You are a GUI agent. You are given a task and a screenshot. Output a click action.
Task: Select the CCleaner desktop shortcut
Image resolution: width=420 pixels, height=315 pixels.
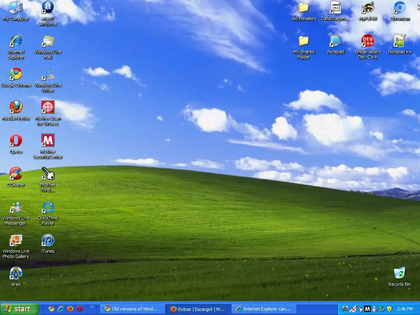[x=16, y=177]
